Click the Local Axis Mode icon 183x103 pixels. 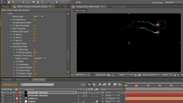(x=74, y=2)
